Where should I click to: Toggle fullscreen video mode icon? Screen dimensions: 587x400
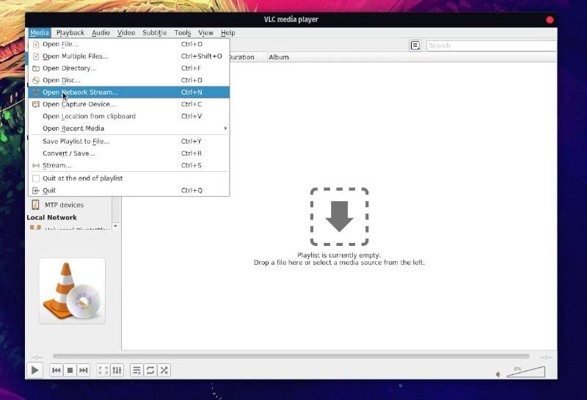(x=103, y=371)
